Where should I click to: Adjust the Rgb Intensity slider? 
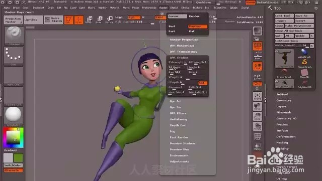point(134,22)
